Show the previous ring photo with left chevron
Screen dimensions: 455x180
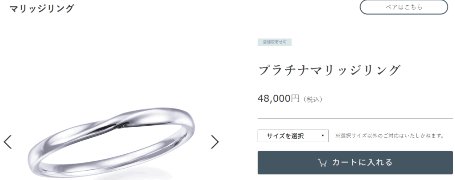point(8,142)
